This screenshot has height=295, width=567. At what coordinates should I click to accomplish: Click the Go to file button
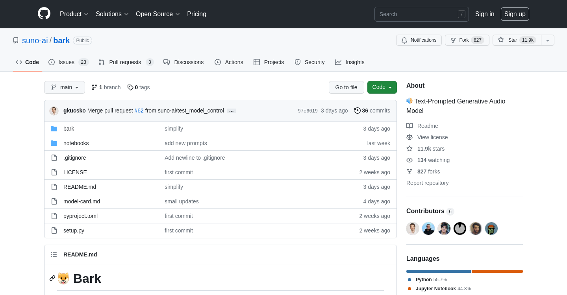point(346,87)
